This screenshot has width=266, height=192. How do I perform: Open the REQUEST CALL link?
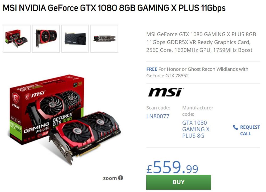pyautogui.click(x=250, y=130)
